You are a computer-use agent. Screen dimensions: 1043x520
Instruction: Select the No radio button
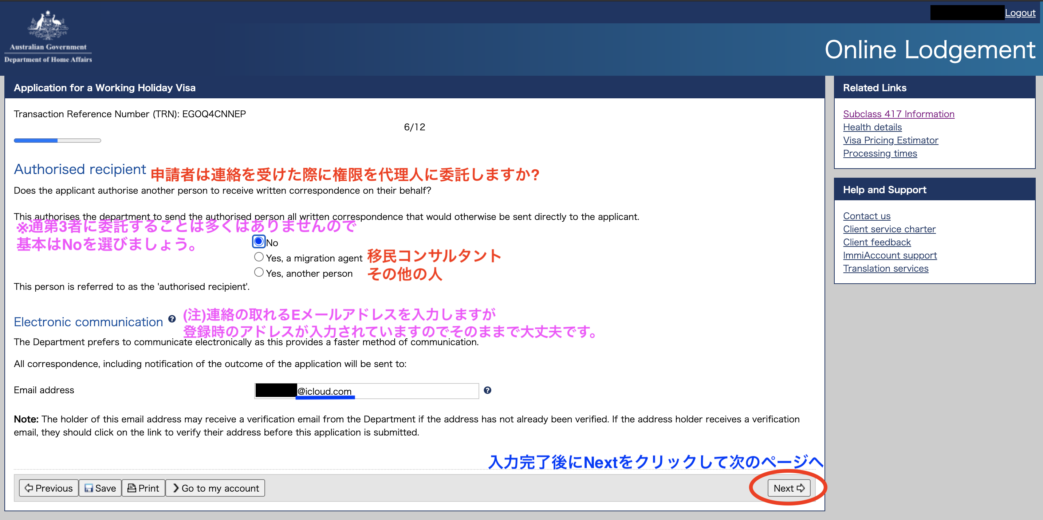[259, 242]
